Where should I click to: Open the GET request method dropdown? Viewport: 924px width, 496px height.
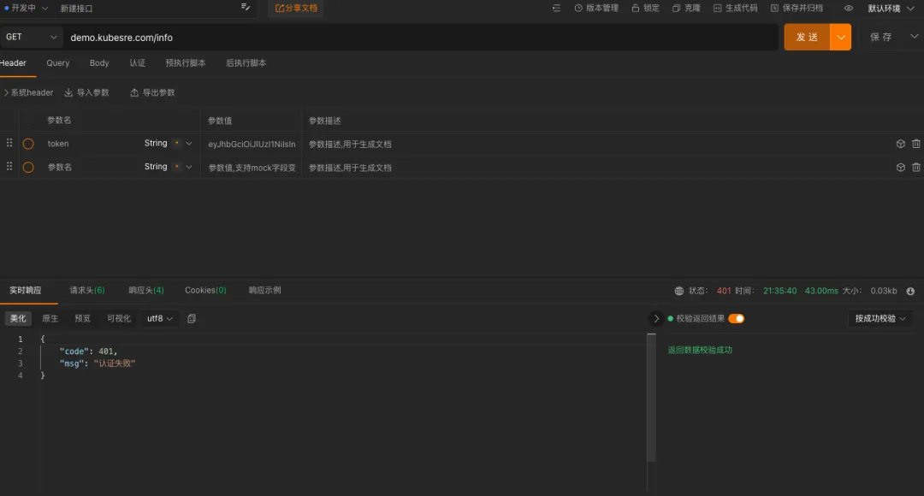(x=33, y=37)
